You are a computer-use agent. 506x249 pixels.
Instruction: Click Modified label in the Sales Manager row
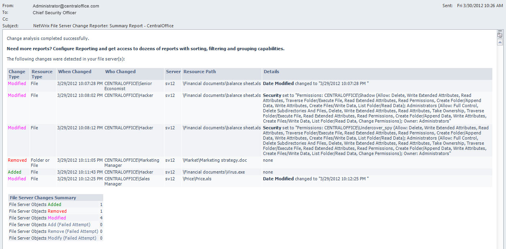pos(17,179)
